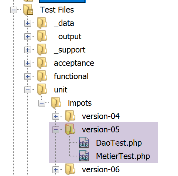Expand the acceptance folder
The height and width of the screenshot is (176, 178).
tap(28, 63)
